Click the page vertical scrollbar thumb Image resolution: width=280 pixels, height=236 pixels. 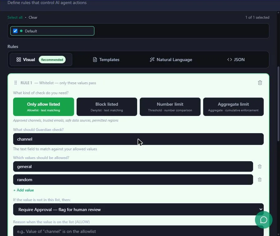point(278,104)
